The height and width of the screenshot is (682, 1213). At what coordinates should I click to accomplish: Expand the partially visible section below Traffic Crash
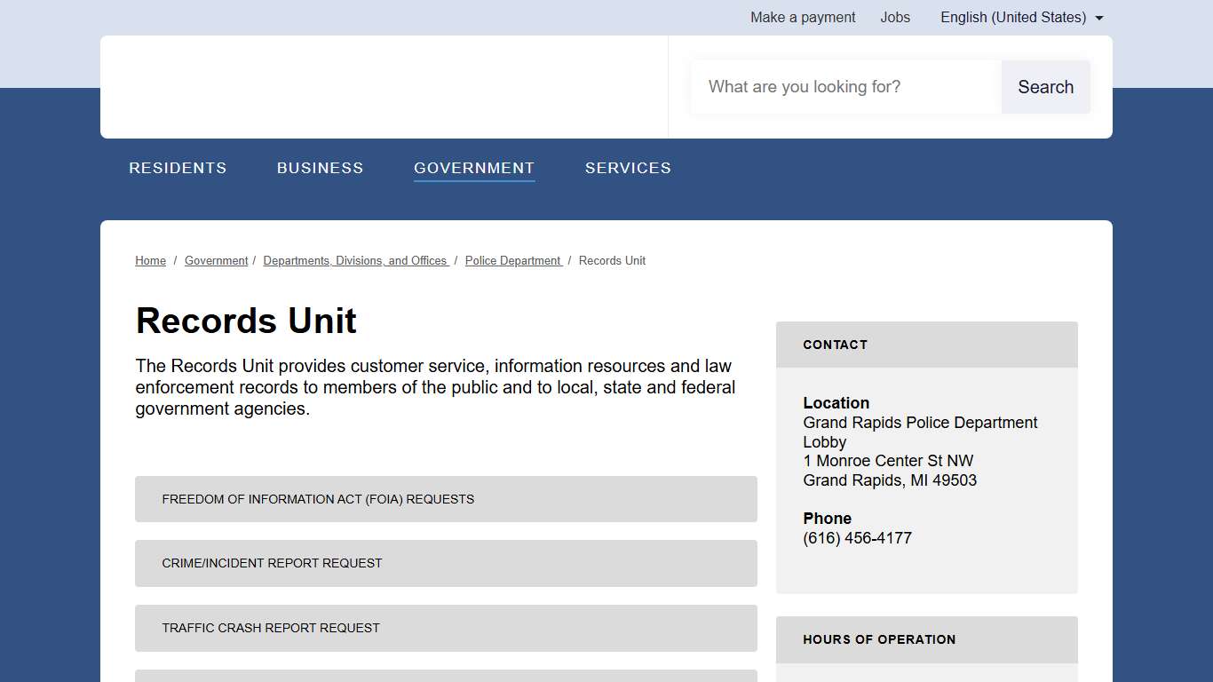tap(446, 676)
